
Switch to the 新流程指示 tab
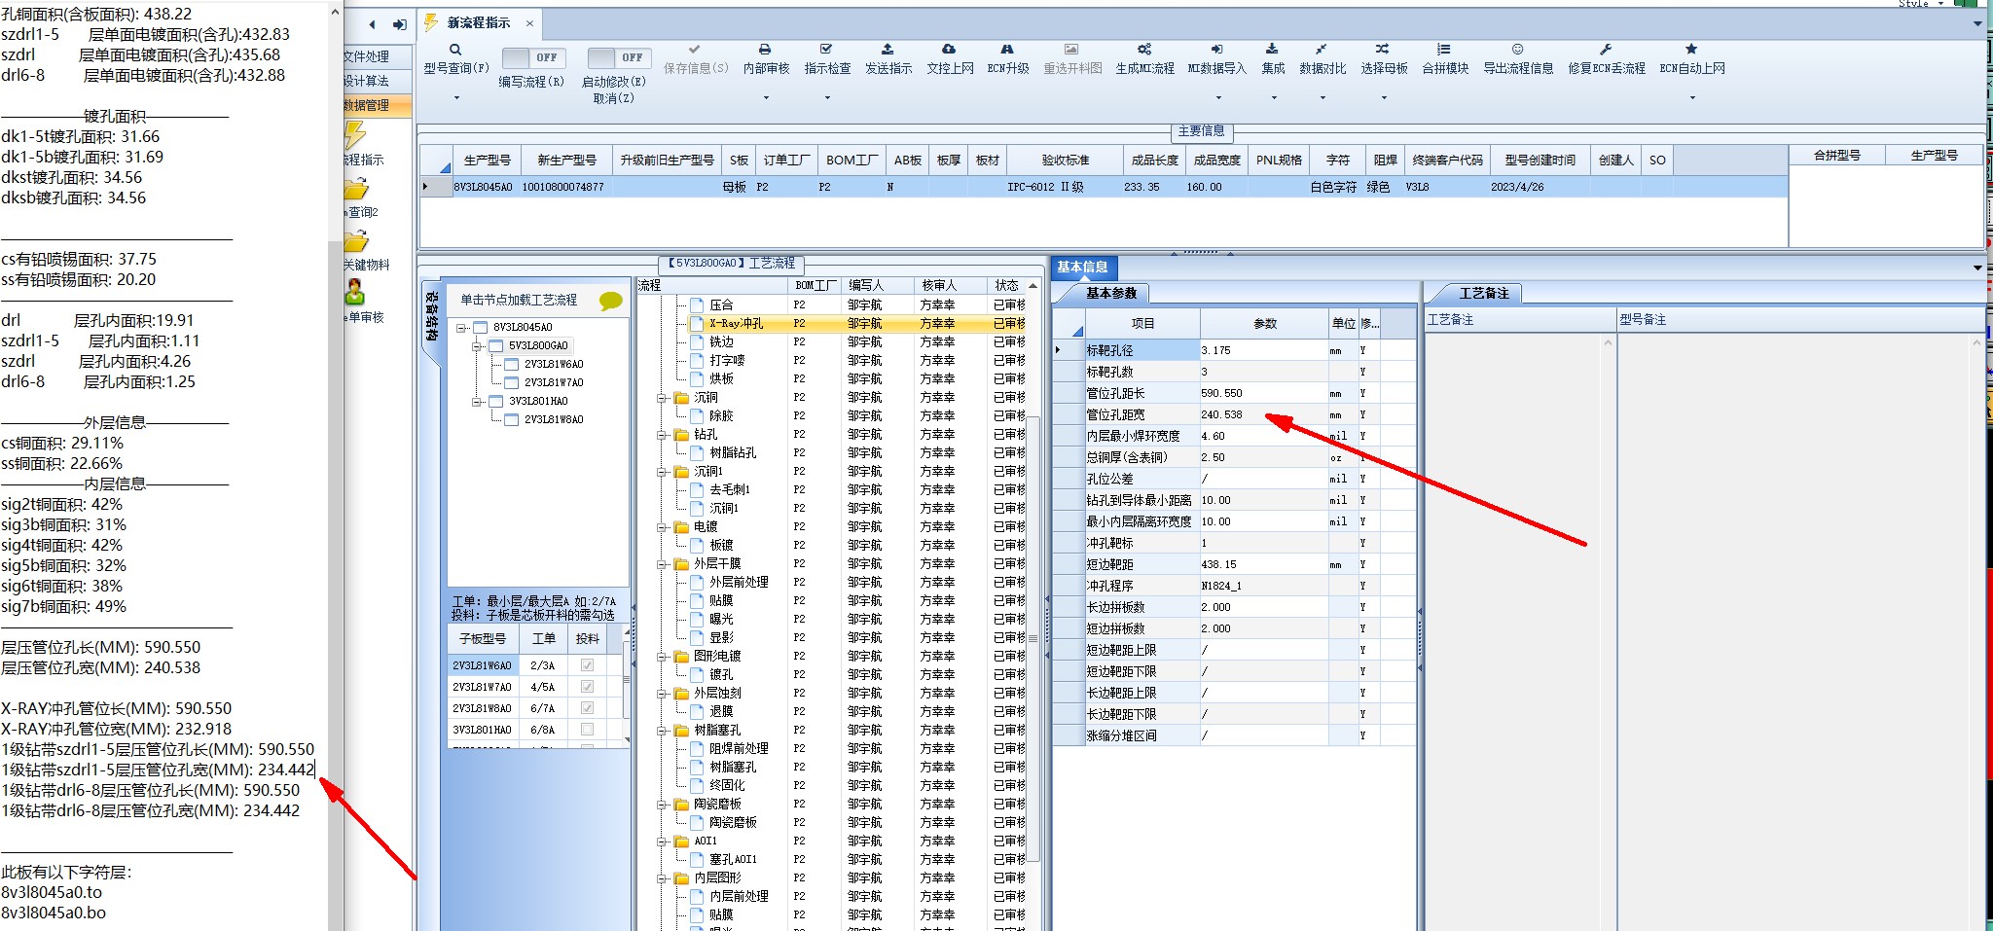(478, 23)
